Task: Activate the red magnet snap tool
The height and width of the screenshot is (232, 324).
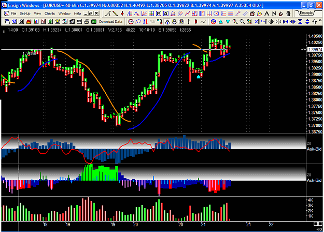Action: 281,13
